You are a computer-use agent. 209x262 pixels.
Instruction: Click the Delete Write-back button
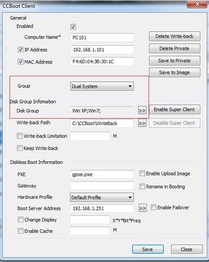coord(175,36)
